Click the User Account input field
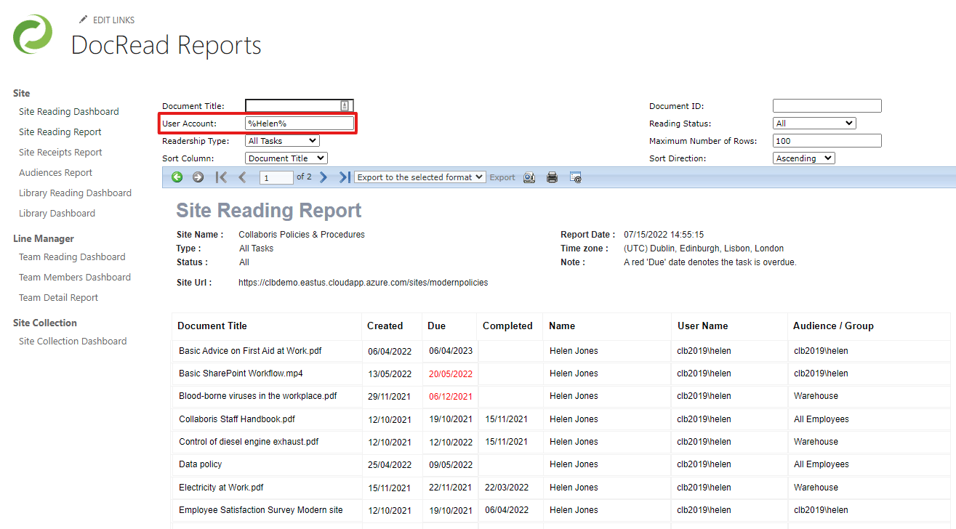This screenshot has height=529, width=956. (299, 123)
